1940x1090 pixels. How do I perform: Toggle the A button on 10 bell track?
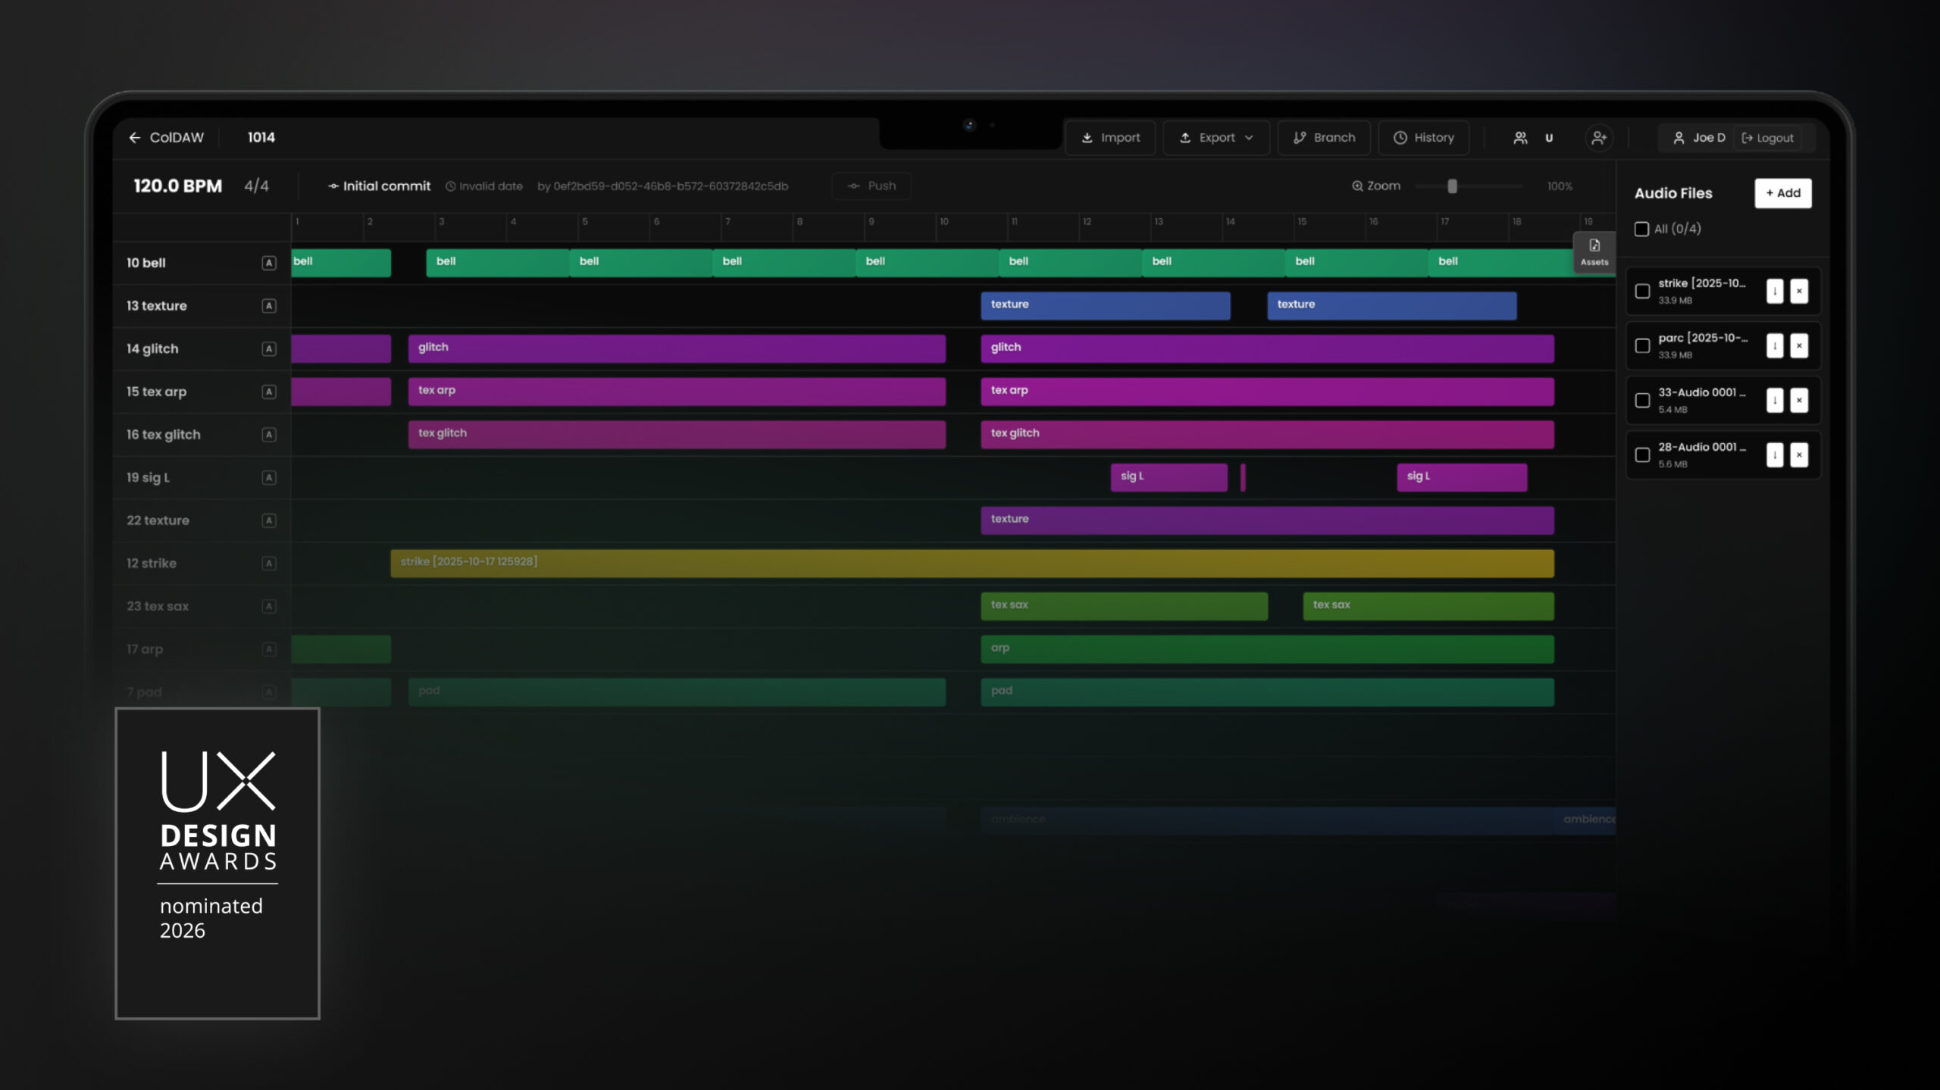[x=268, y=263]
